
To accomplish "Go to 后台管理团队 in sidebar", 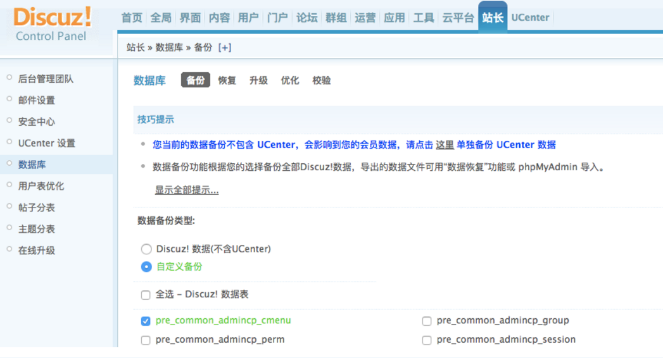I will 46,79.
